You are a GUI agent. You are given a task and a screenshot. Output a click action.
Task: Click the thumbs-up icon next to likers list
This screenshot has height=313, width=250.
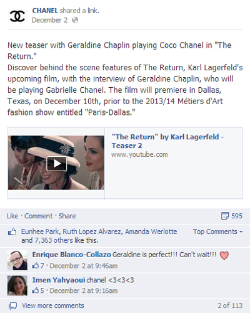[12, 232]
